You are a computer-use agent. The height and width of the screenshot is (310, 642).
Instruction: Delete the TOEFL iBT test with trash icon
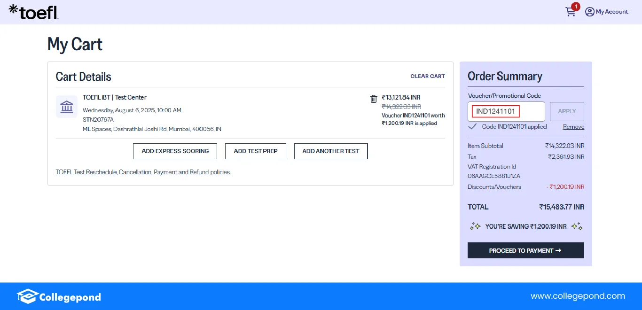click(x=374, y=99)
